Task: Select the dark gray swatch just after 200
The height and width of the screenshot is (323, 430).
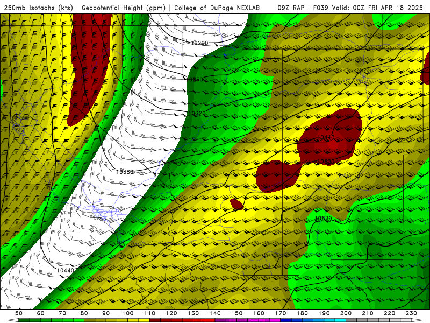Action: (352, 320)
